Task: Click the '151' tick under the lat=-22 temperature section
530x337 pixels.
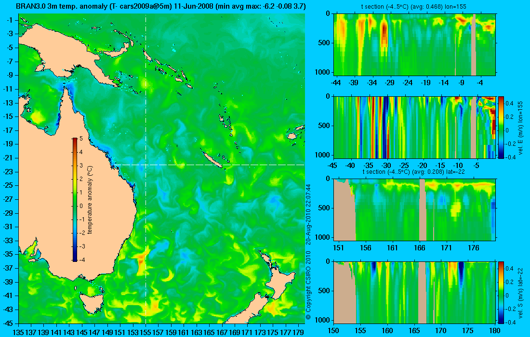Action: (x=338, y=248)
